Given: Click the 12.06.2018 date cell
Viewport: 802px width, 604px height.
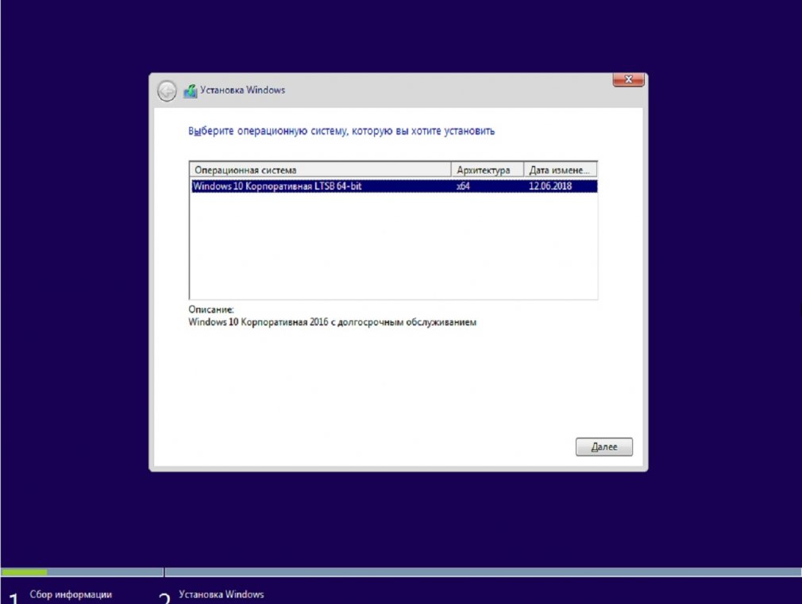Looking at the screenshot, I should pos(550,187).
